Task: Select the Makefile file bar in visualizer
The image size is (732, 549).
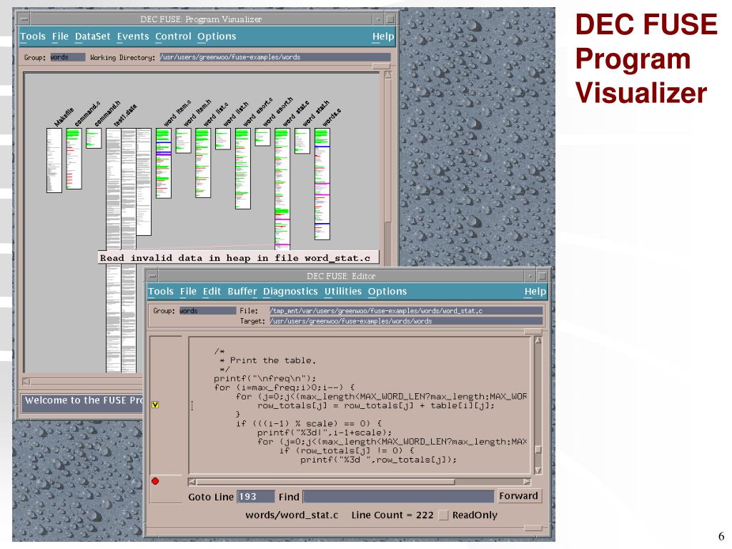Action: [54, 160]
